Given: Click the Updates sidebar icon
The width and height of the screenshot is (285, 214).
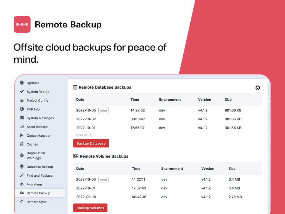Looking at the screenshot, I should click(21, 83).
